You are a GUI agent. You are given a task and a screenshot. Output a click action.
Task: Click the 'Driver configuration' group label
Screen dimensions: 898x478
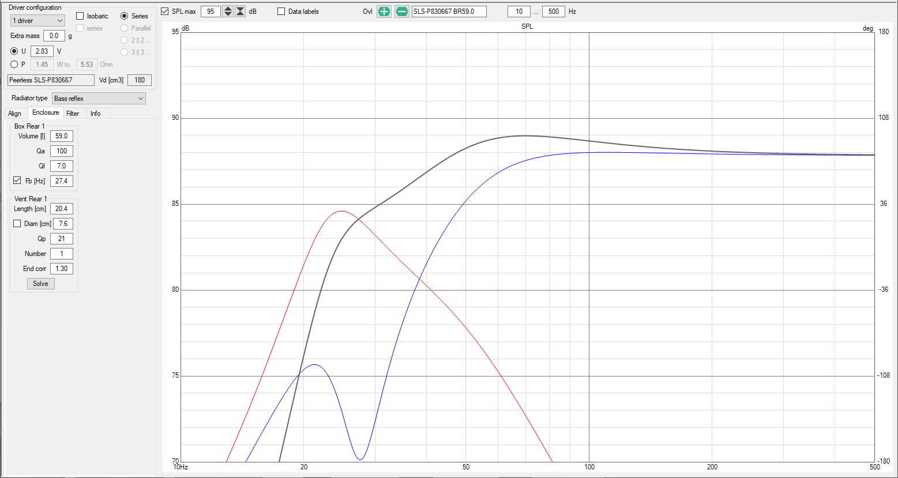click(35, 7)
